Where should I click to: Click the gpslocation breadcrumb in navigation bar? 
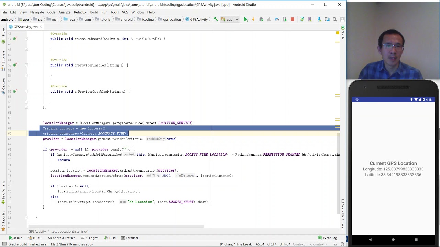click(x=169, y=19)
